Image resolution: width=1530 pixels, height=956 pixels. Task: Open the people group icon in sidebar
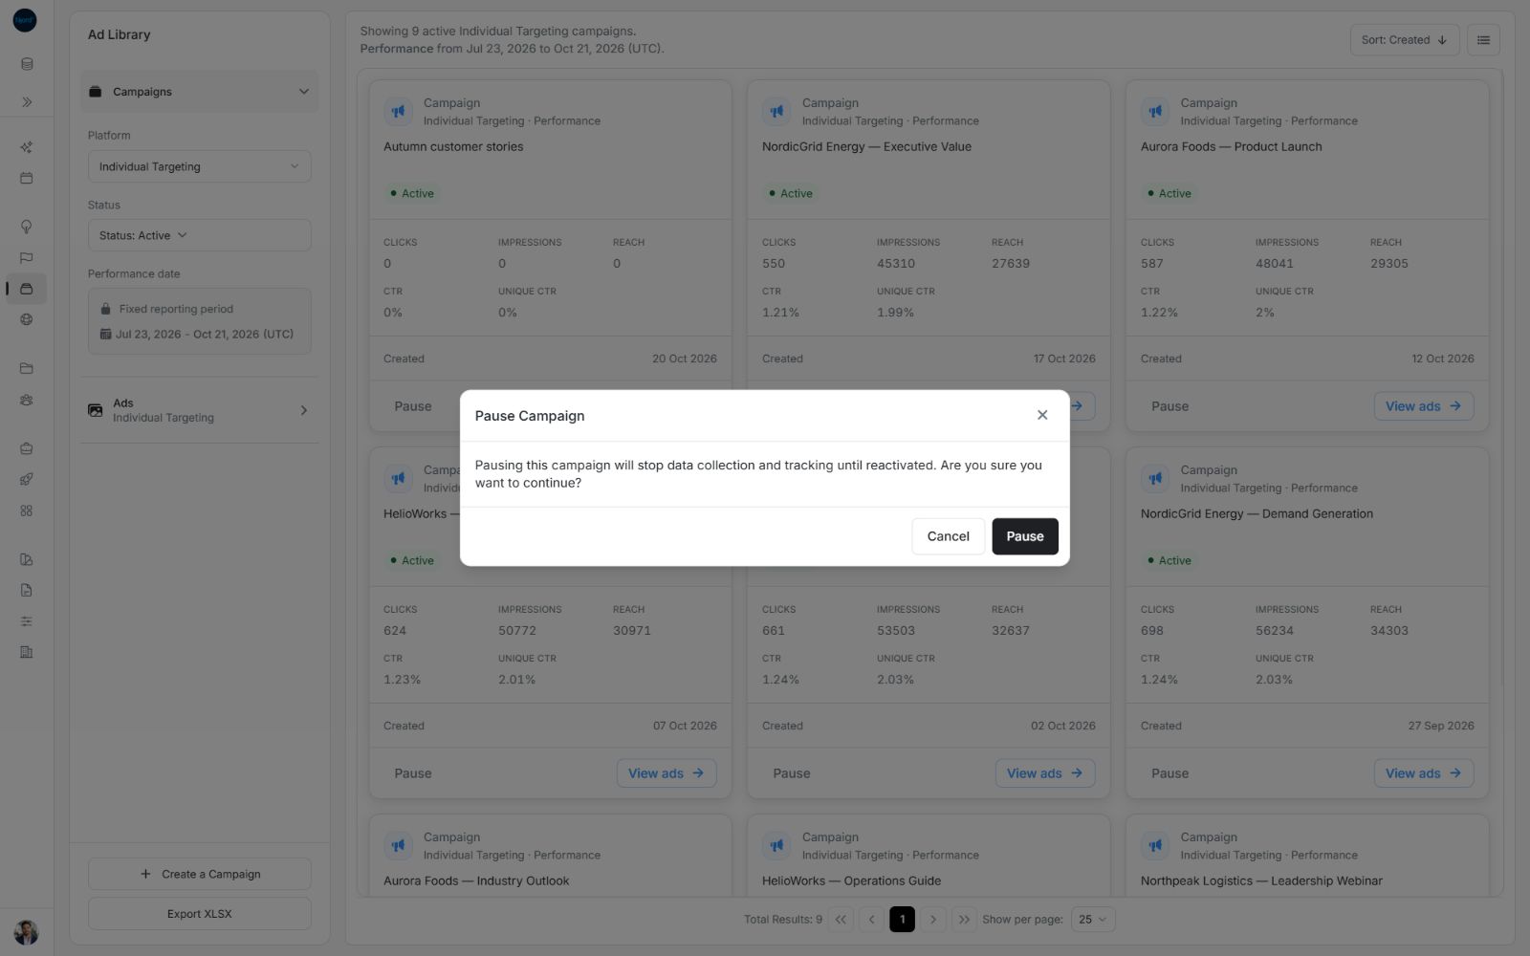pos(27,400)
